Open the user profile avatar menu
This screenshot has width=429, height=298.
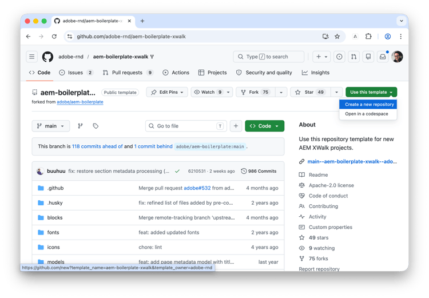(x=397, y=57)
